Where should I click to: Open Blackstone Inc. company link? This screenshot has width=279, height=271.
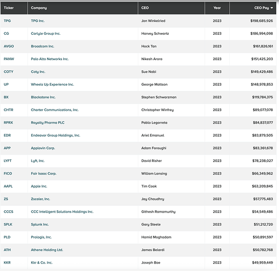[x=43, y=97]
